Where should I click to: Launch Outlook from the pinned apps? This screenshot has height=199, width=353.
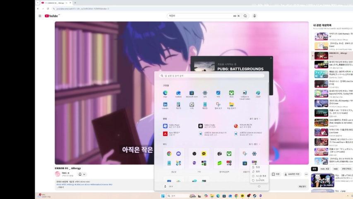pyautogui.click(x=178, y=93)
